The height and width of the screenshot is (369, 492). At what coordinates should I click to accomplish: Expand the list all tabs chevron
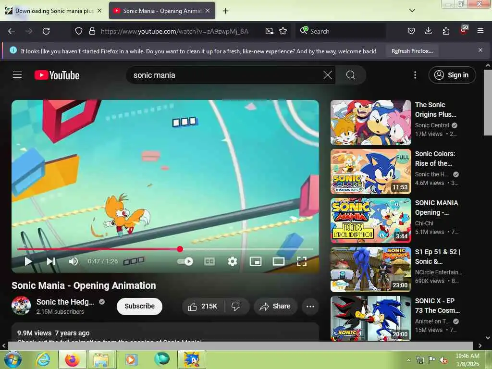coord(412,11)
